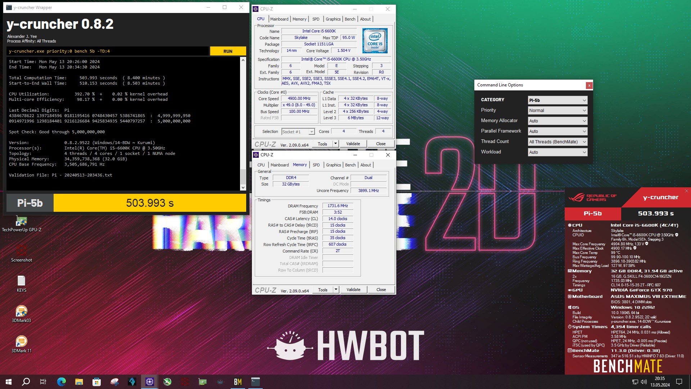Click Validate in CPU-Z processor window
691x389 pixels.
(353, 144)
